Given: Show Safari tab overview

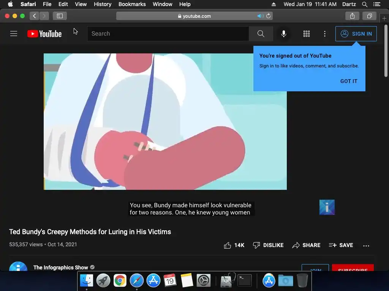Looking at the screenshot, I should tap(369, 16).
